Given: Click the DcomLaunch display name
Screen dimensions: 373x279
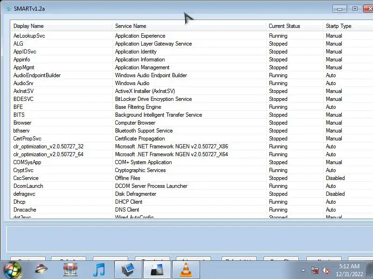Looking at the screenshot, I should 28,186.
